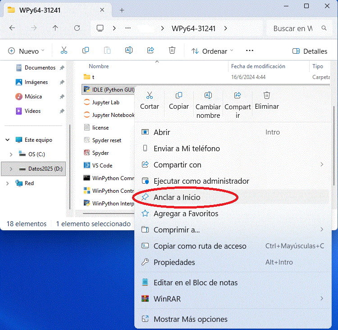
Task: Add a new Explorer tab
Action: click(122, 10)
